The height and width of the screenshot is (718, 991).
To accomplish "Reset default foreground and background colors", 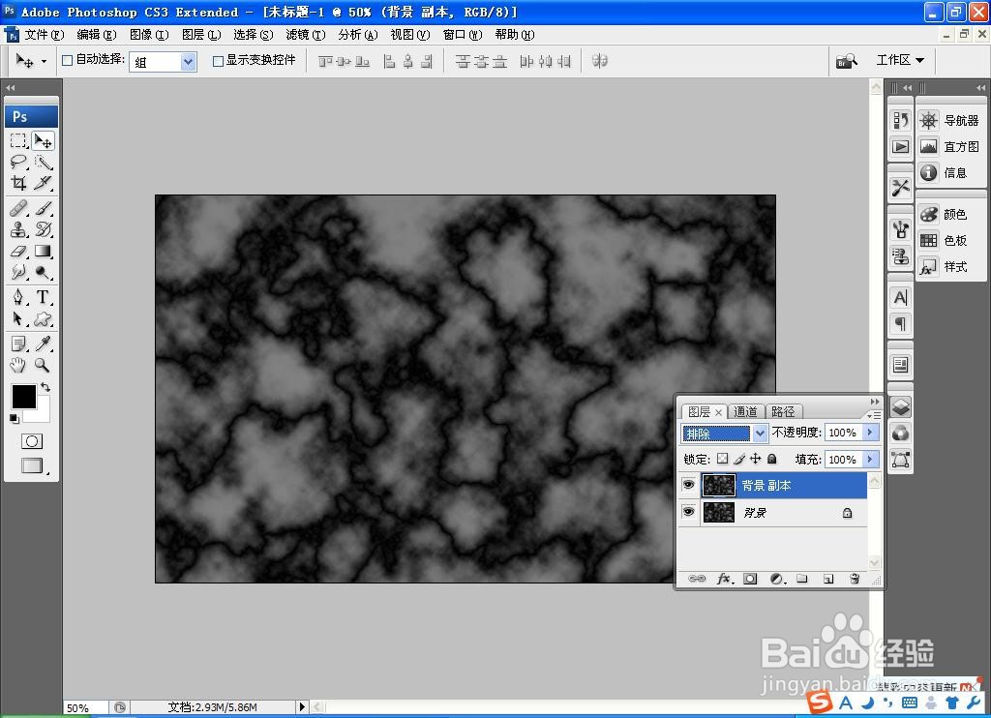I will coord(14,418).
